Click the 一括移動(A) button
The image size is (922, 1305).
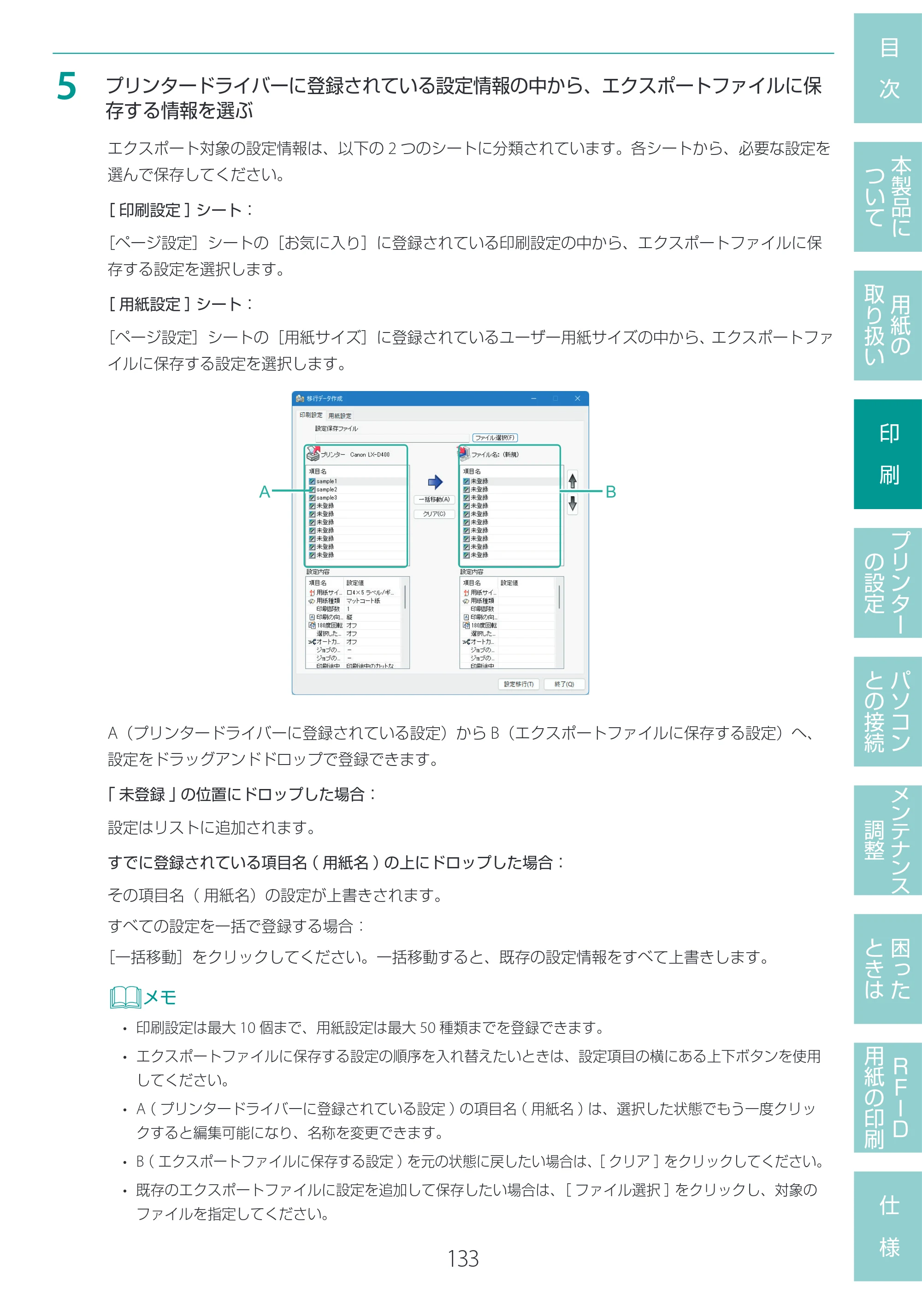pyautogui.click(x=434, y=499)
